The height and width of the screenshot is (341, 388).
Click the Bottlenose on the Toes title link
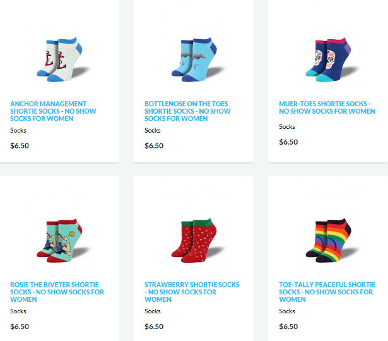(187, 111)
